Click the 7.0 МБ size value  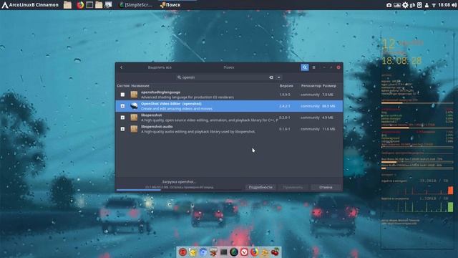pyautogui.click(x=328, y=95)
